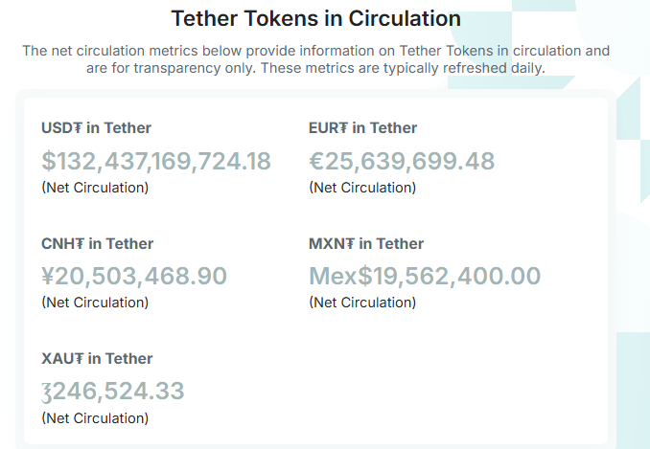
Task: Click the ¥20,503,468.90 circulation value
Action: pyautogui.click(x=134, y=276)
